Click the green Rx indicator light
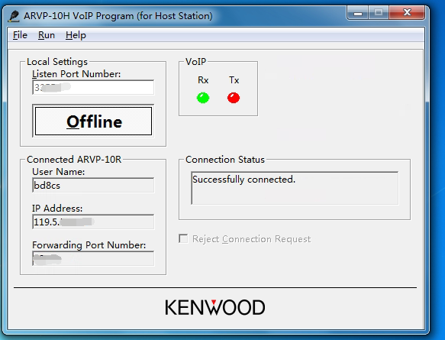The width and height of the screenshot is (445, 340). [x=203, y=98]
